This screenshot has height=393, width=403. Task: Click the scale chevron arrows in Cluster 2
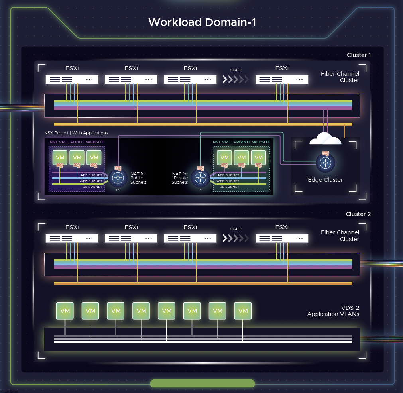coord(236,238)
